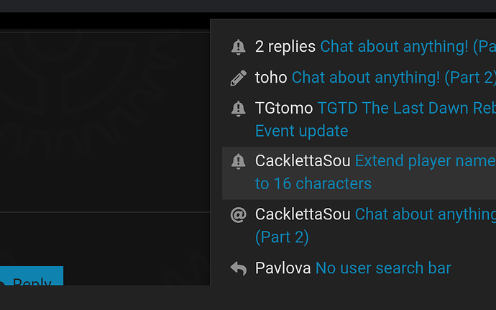Open the No user search bar link
This screenshot has height=310, width=496.
click(x=383, y=268)
